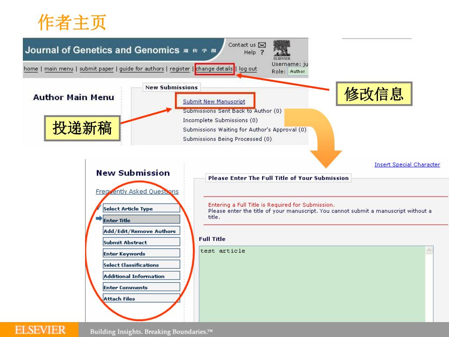449x337 pixels.
Task: Open the home link in navigation bar
Action: 31,69
